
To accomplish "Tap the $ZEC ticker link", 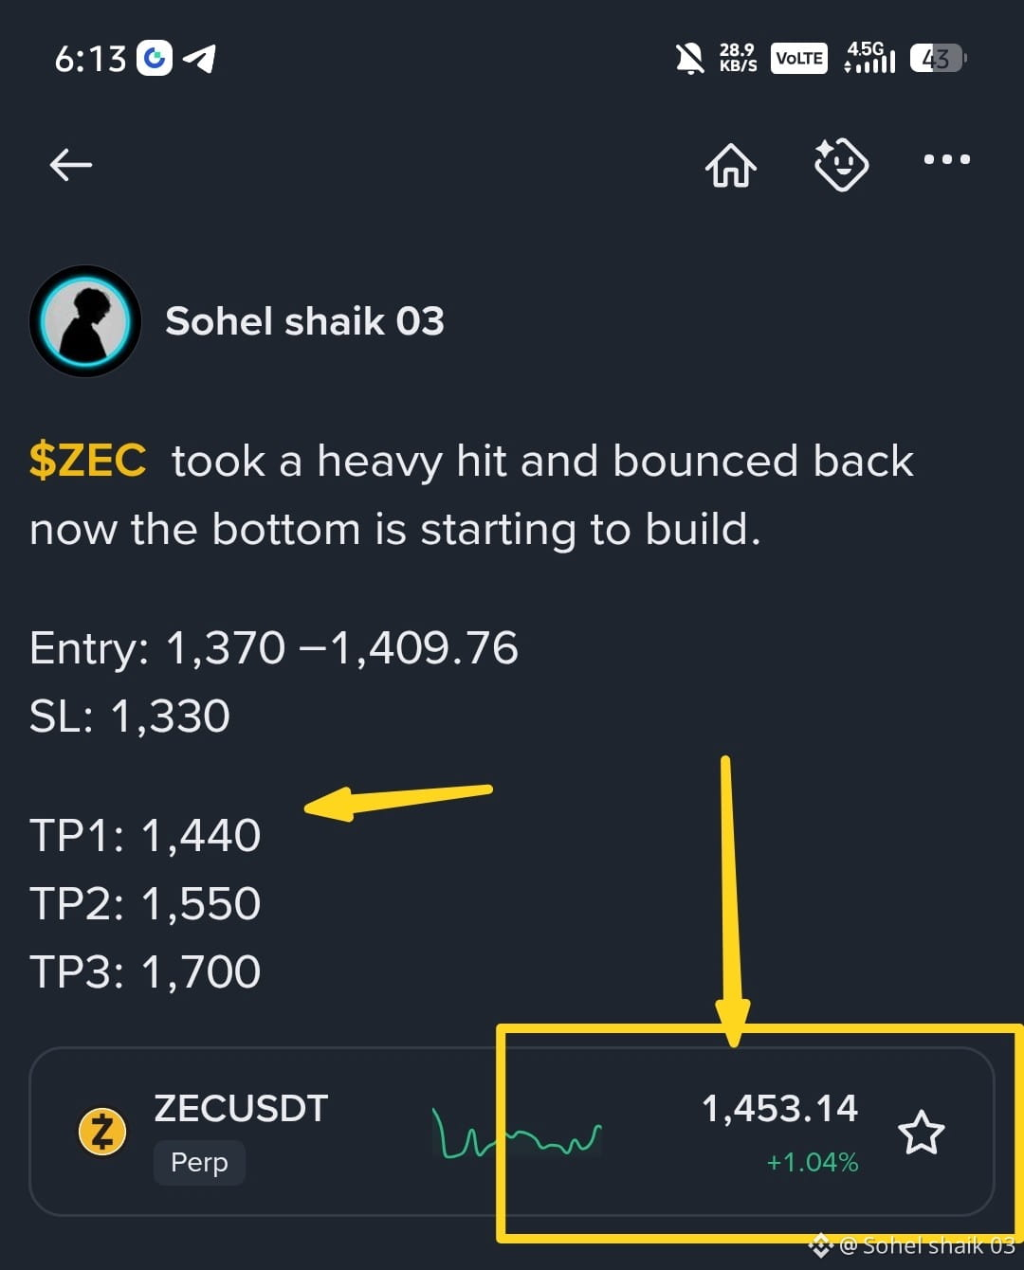I will click(87, 461).
